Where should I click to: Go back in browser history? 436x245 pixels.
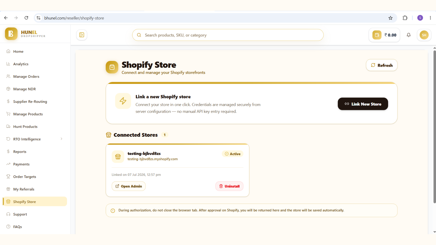pyautogui.click(x=6, y=18)
